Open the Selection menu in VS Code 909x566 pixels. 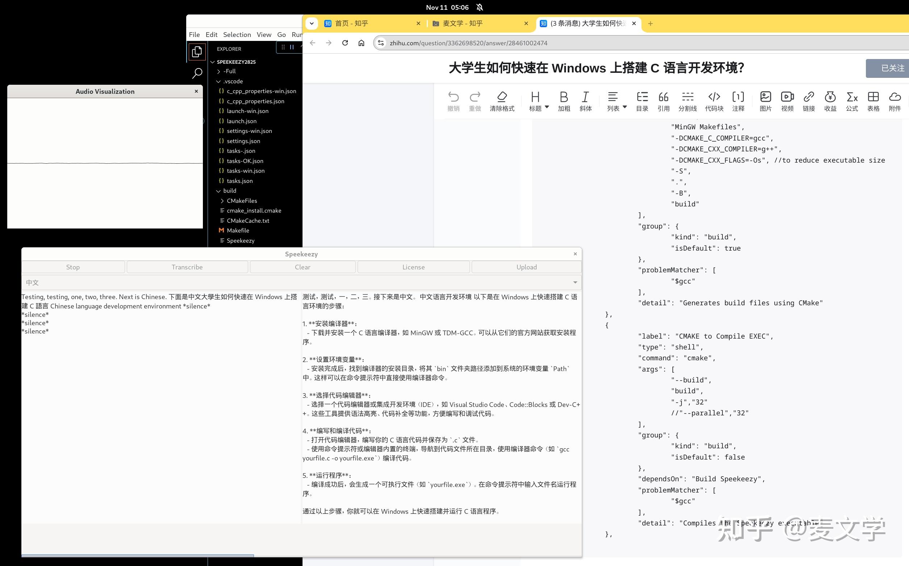tap(237, 34)
